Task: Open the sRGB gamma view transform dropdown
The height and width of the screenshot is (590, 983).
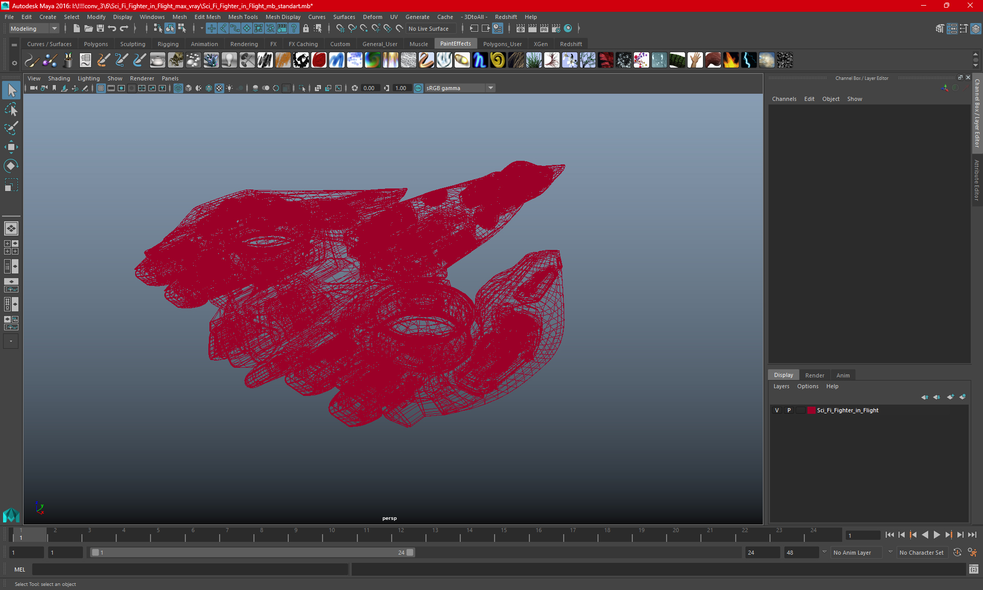Action: pyautogui.click(x=460, y=88)
